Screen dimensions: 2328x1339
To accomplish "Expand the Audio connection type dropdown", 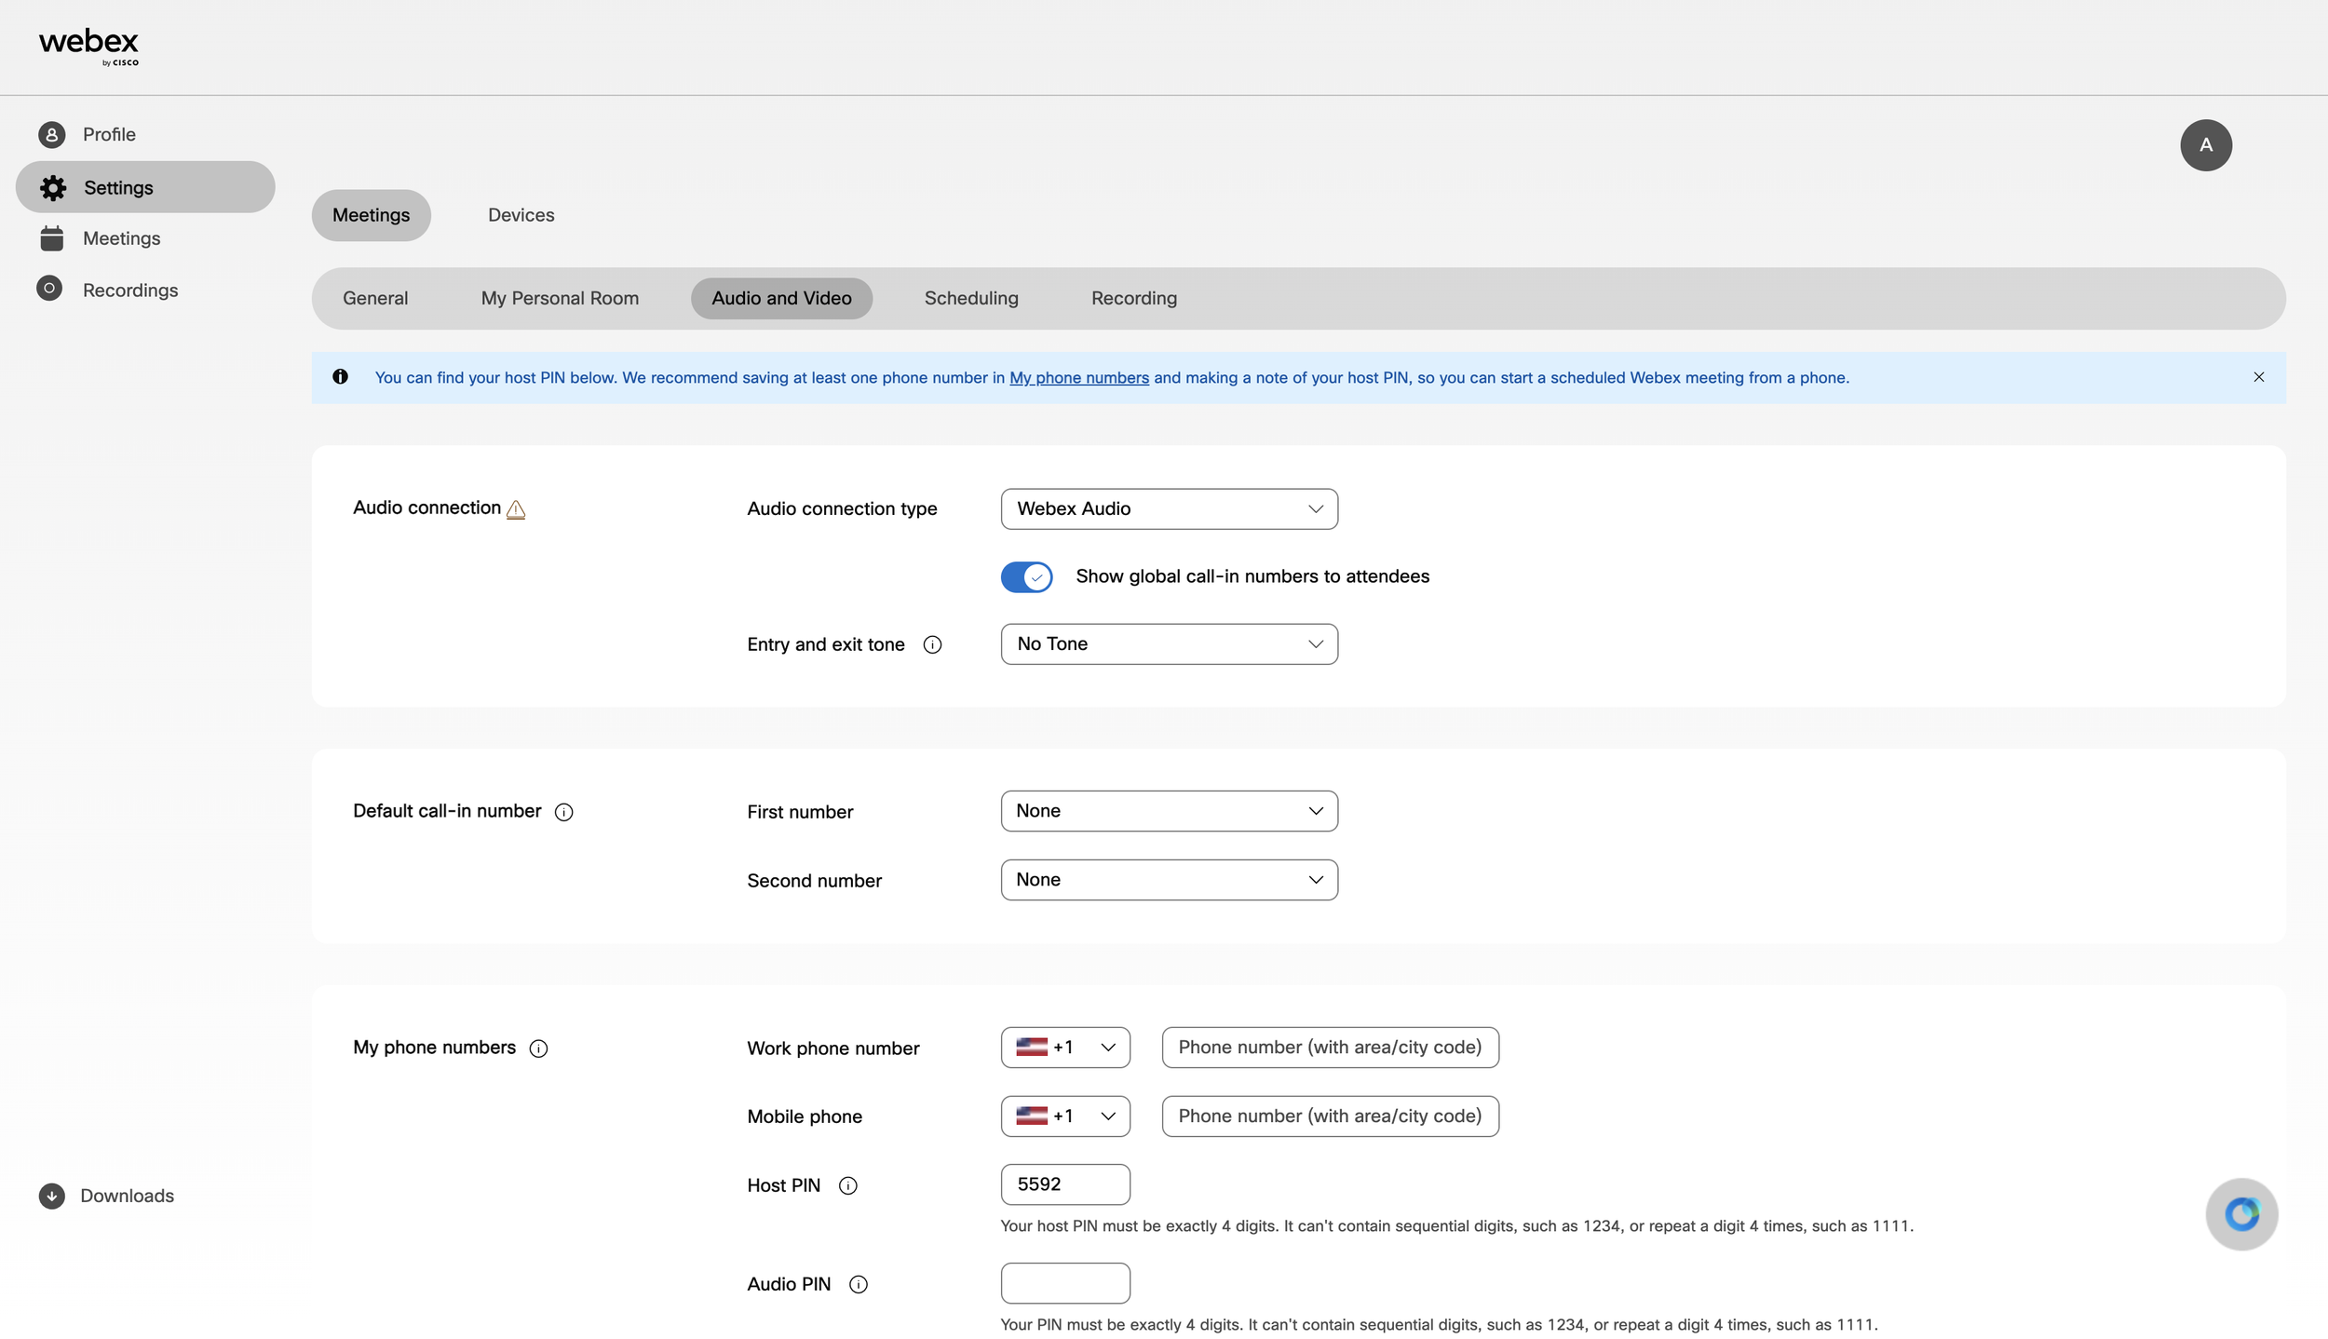I will pos(1169,508).
